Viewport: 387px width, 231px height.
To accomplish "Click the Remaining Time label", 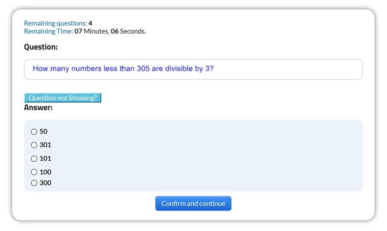I will pos(49,31).
